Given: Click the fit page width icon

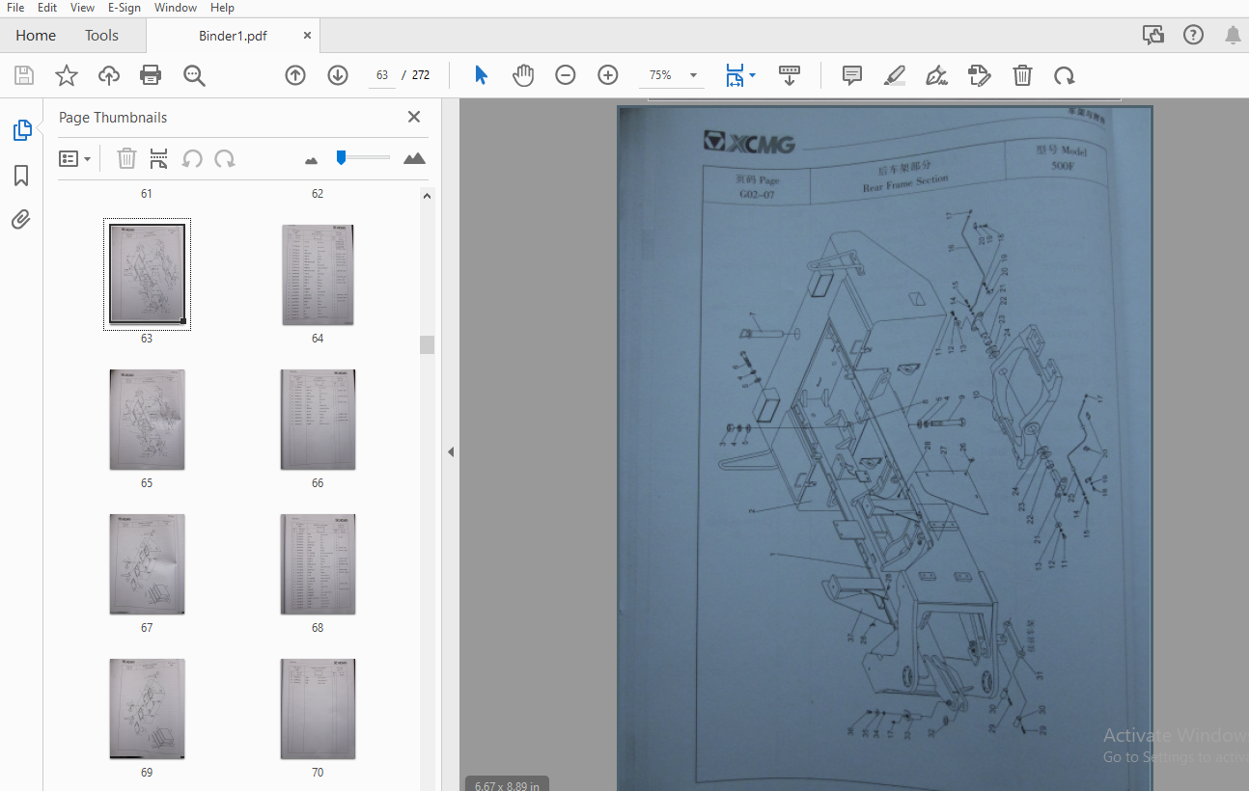Looking at the screenshot, I should coord(735,75).
